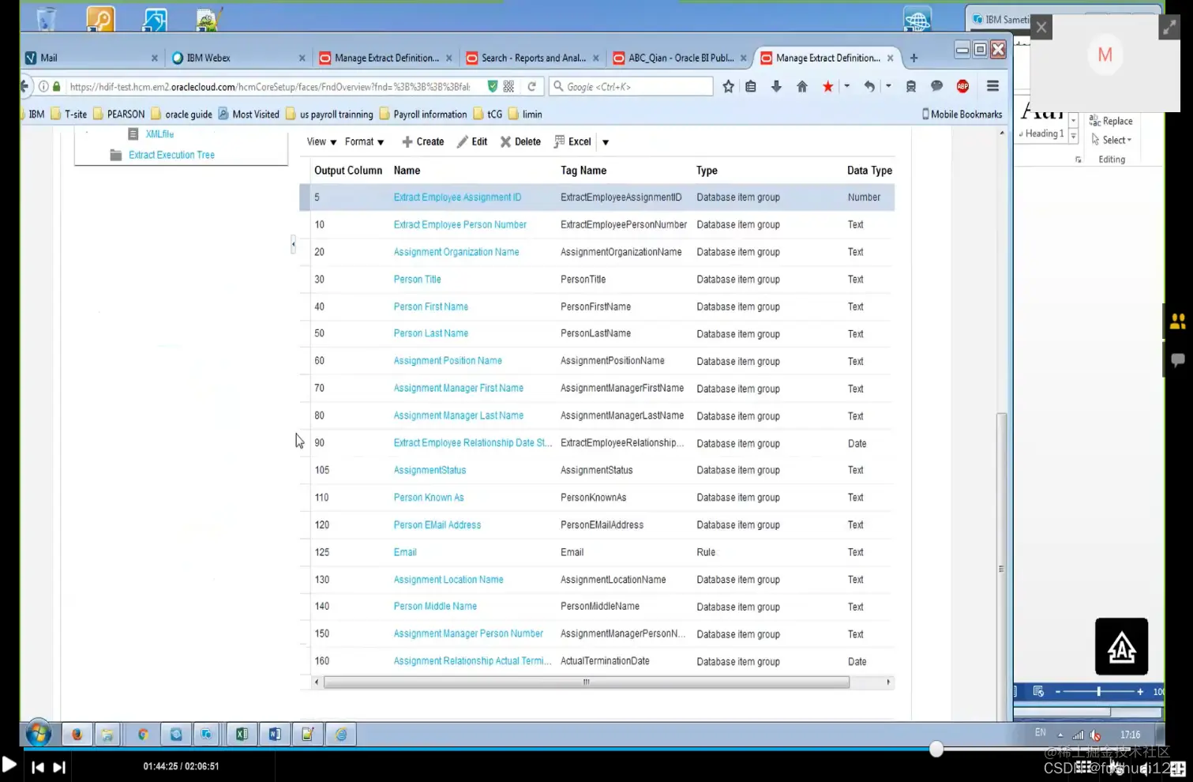Open the Format dropdown menu
The image size is (1193, 782).
click(364, 141)
